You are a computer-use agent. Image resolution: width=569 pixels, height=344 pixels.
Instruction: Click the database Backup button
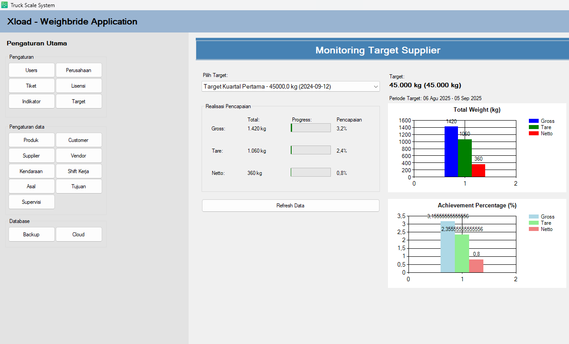click(x=32, y=235)
